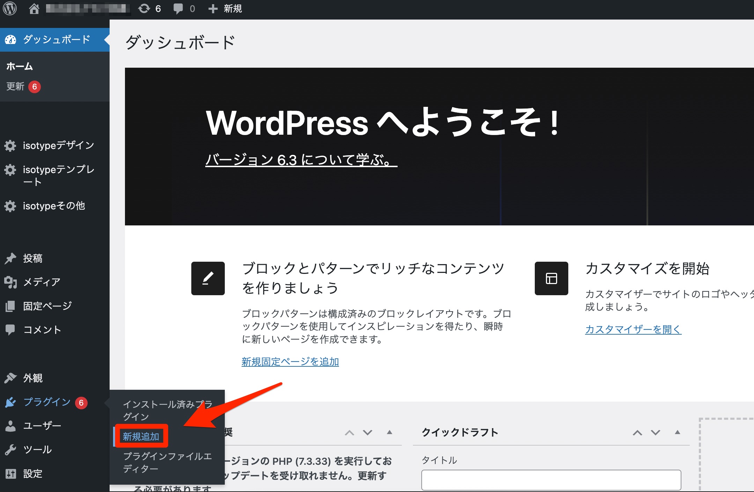Collapse the site health widget triangle
Image resolution: width=754 pixels, height=492 pixels.
(x=390, y=432)
